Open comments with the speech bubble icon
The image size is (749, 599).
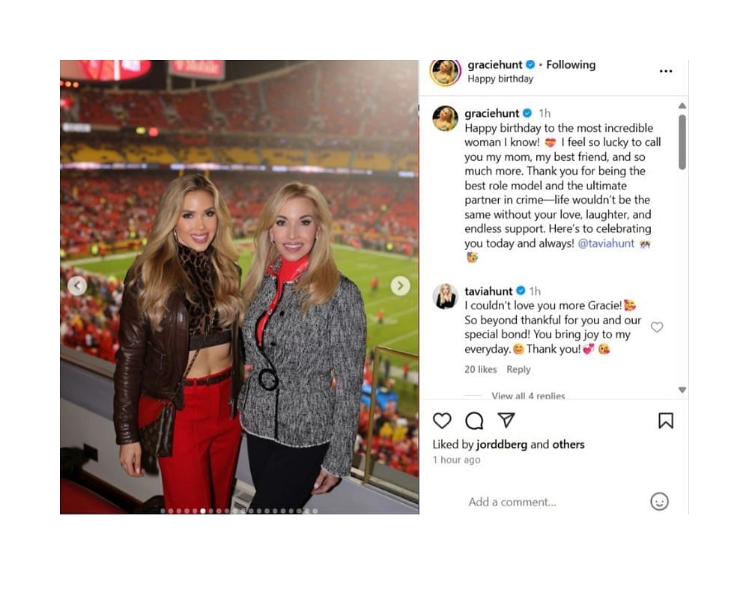point(474,421)
